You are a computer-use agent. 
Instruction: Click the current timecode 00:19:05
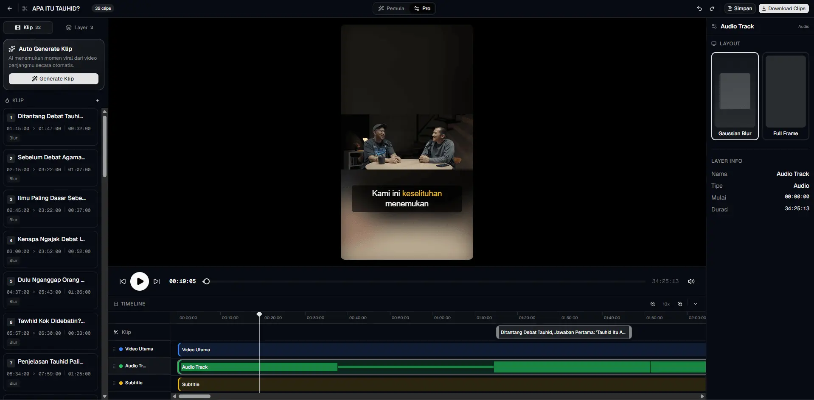coord(182,281)
